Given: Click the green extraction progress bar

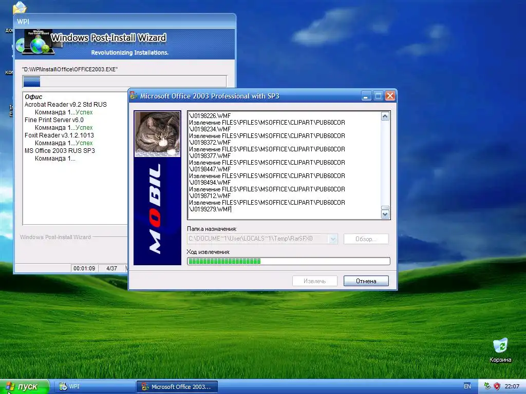Looking at the screenshot, I should [289, 261].
